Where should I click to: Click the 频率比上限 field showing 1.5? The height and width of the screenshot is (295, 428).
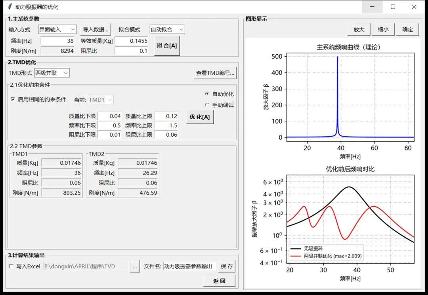point(166,126)
